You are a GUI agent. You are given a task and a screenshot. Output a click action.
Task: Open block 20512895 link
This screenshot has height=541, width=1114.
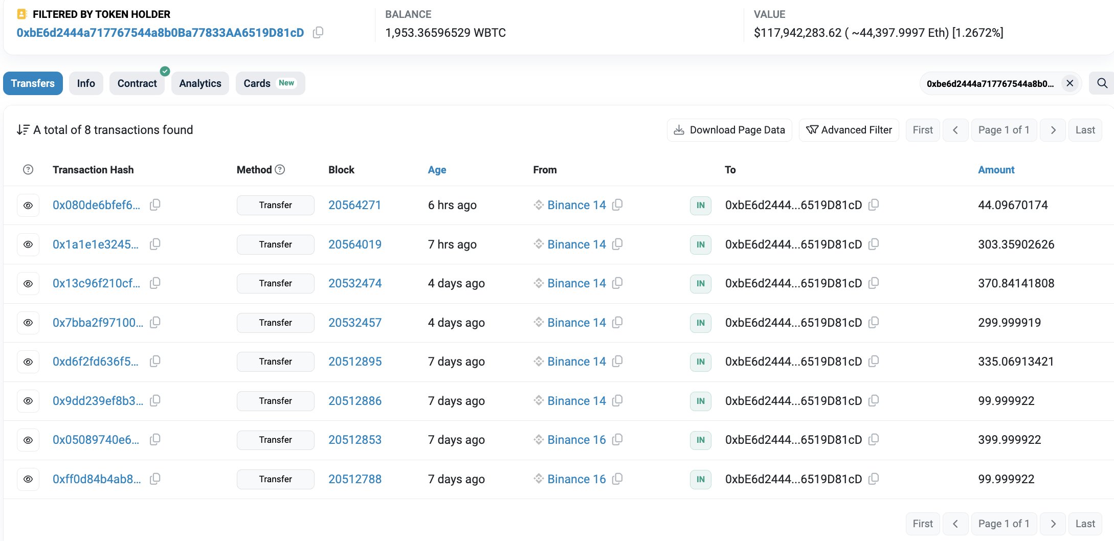(355, 362)
